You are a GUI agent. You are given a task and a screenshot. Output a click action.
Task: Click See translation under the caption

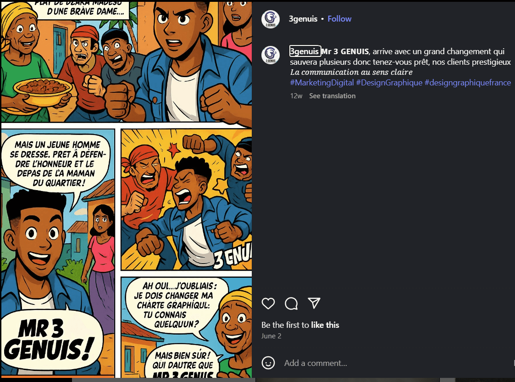click(x=332, y=96)
